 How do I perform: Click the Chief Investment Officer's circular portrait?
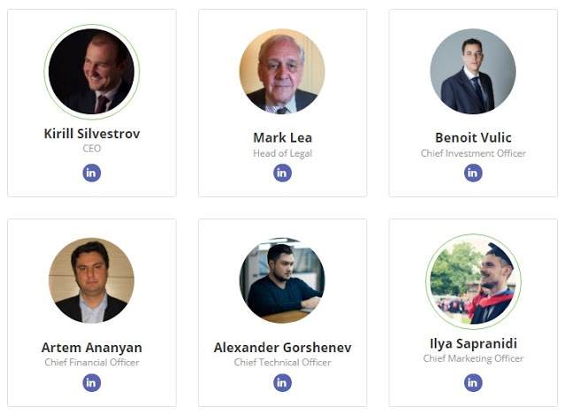(473, 72)
